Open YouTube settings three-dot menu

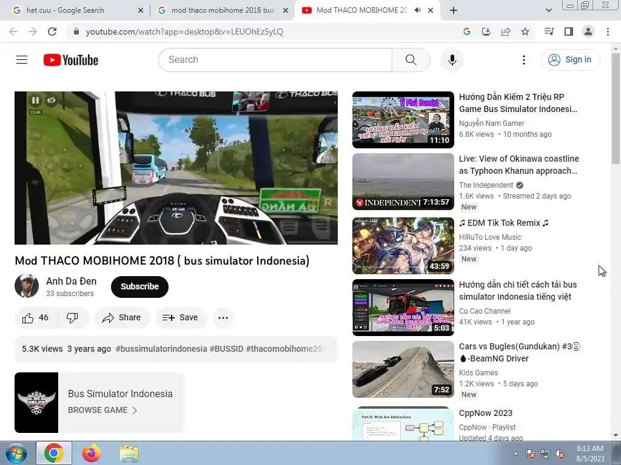523,60
